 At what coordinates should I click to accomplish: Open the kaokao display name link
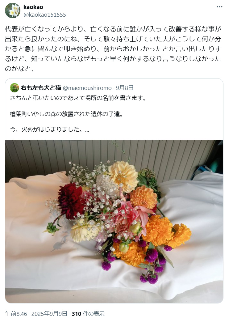click(x=33, y=7)
